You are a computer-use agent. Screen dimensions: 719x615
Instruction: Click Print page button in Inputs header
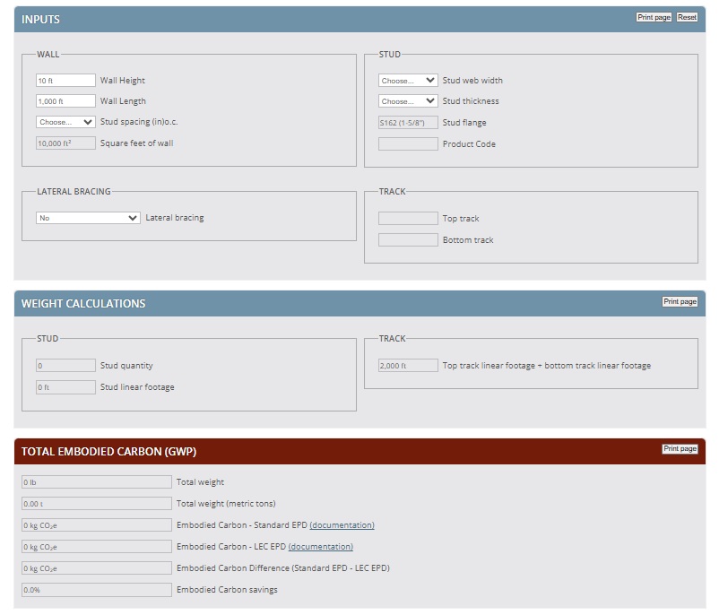point(653,18)
